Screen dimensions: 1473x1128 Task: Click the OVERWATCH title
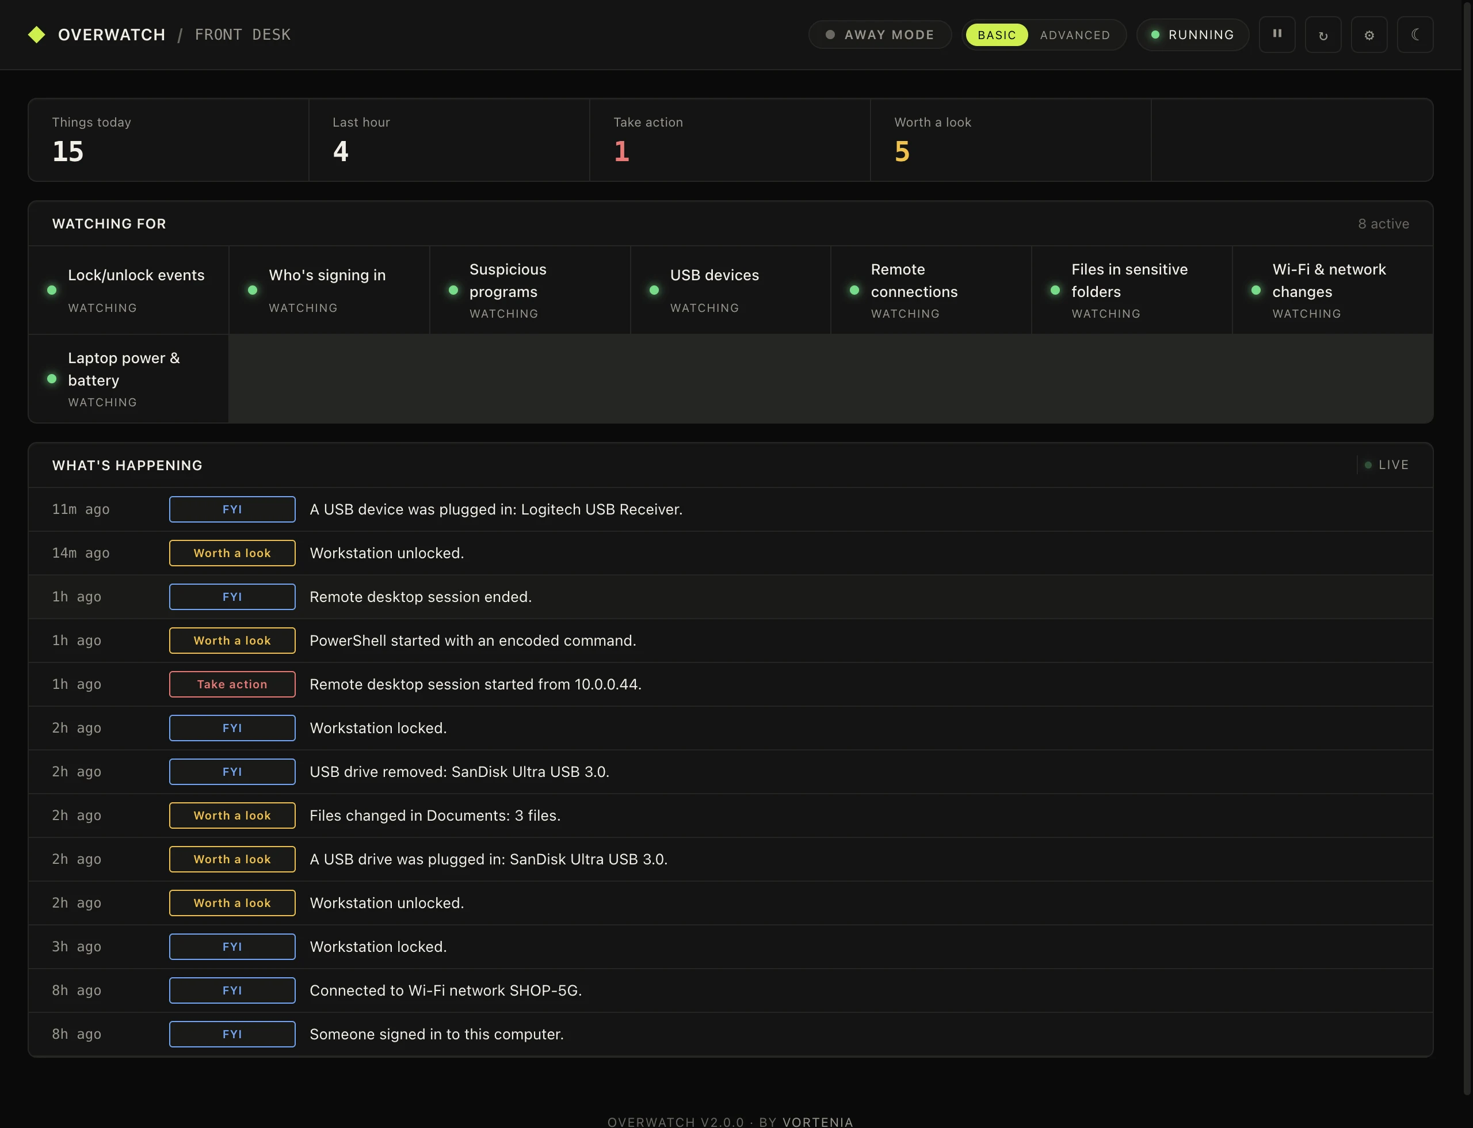click(112, 35)
